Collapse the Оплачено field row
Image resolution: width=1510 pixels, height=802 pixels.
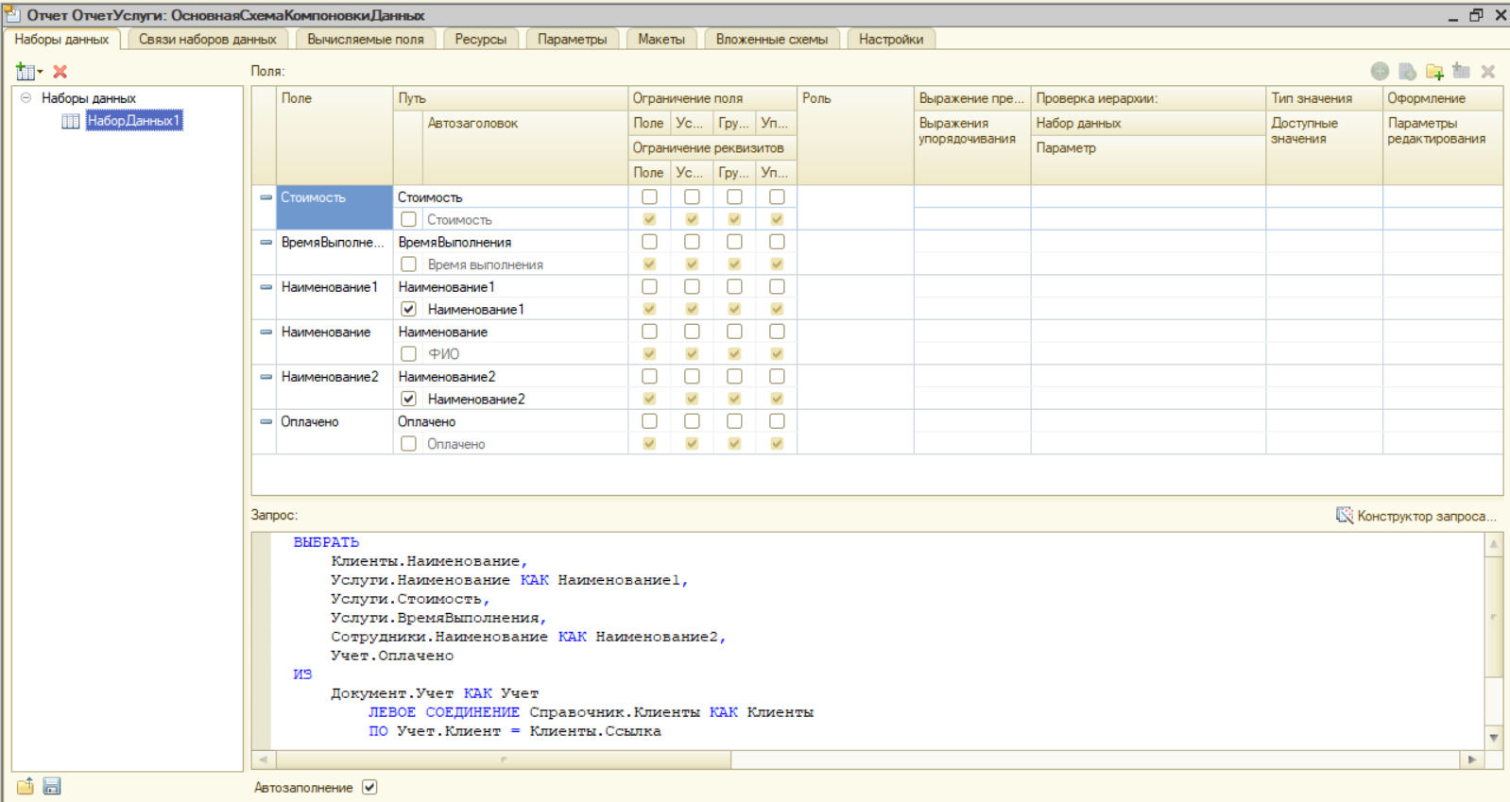click(266, 421)
